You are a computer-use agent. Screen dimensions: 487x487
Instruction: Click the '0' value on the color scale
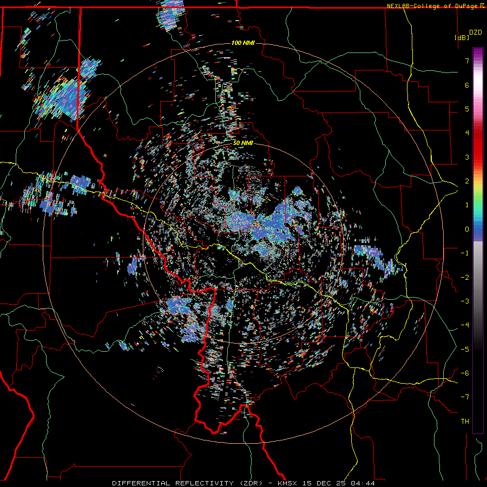pos(467,229)
